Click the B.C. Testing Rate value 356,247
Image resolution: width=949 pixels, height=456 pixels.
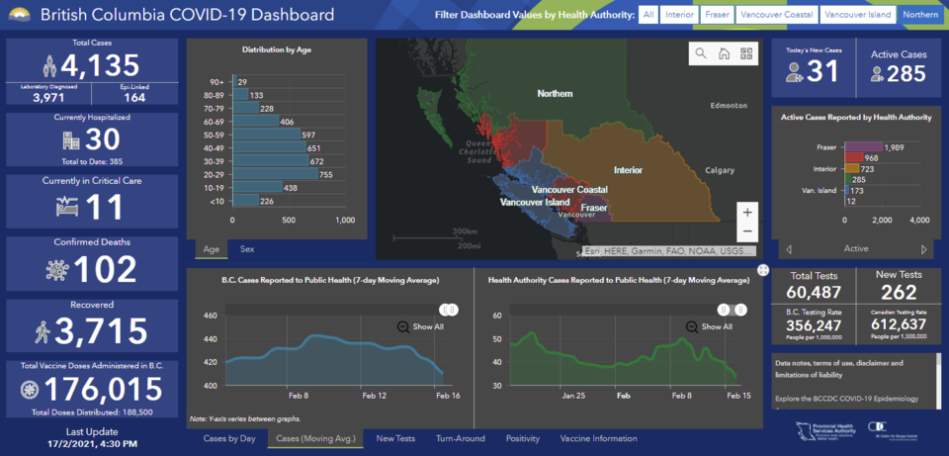814,324
